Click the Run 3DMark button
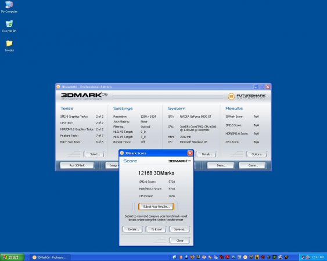This screenshot has width=327, height=261. tap(77, 165)
